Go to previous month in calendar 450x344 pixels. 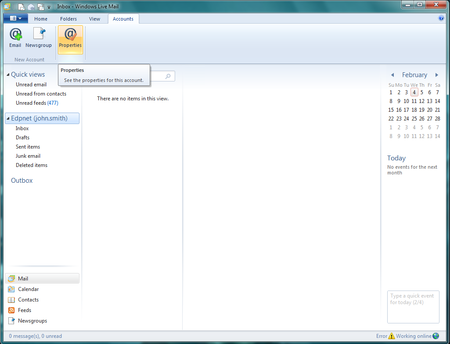pos(392,75)
